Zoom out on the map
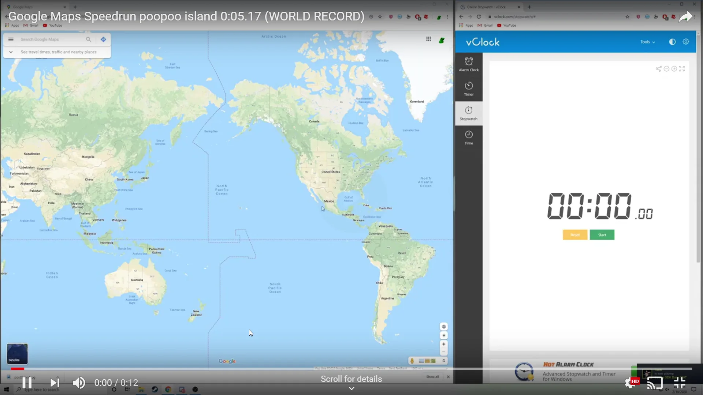The height and width of the screenshot is (395, 703). 444,352
